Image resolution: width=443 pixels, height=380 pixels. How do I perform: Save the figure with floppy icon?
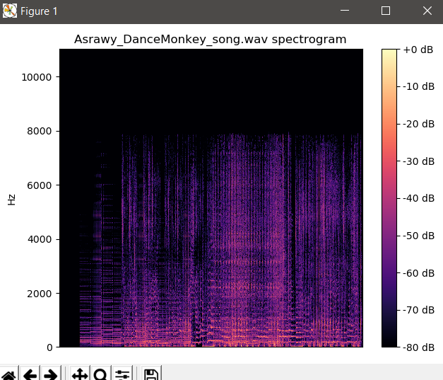tap(151, 374)
